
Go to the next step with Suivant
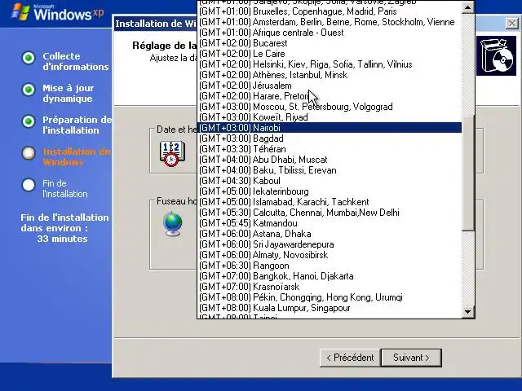pyautogui.click(x=411, y=358)
